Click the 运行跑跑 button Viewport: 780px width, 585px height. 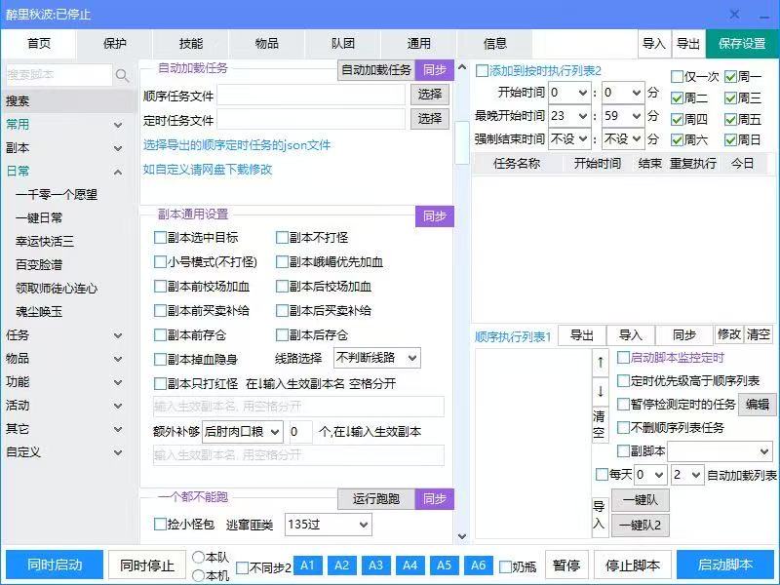click(376, 499)
